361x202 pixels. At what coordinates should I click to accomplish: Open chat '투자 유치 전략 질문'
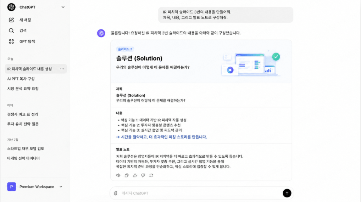23,124
